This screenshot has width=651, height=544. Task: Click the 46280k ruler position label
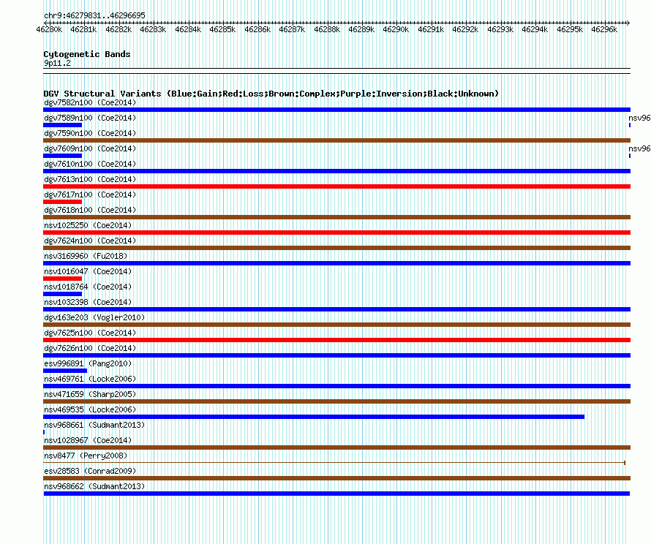50,29
